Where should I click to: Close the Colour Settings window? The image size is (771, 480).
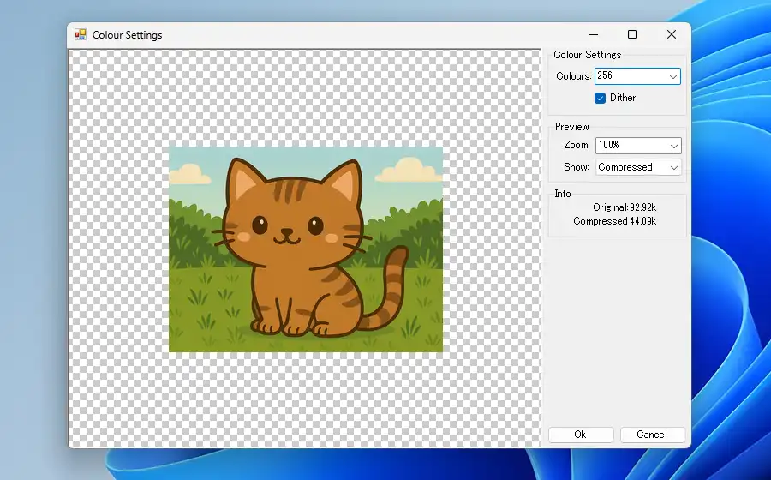(x=671, y=34)
